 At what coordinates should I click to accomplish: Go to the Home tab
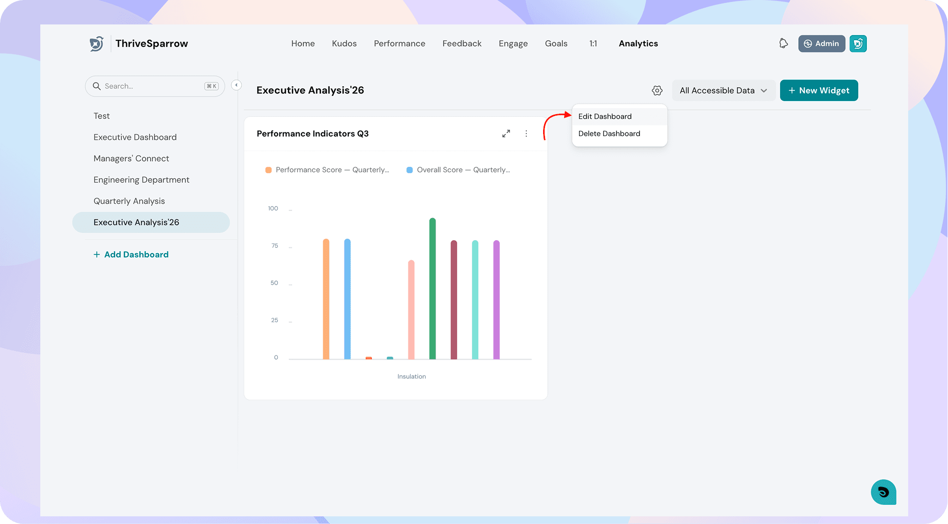click(303, 44)
